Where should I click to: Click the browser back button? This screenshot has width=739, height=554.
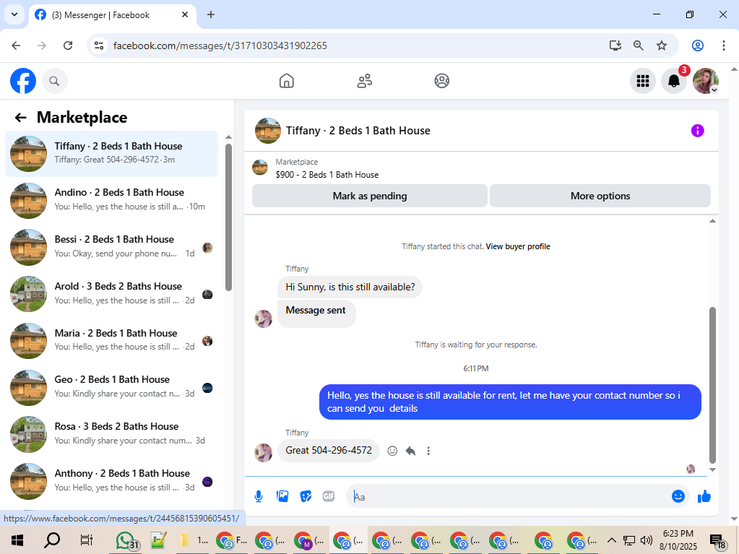pos(16,46)
